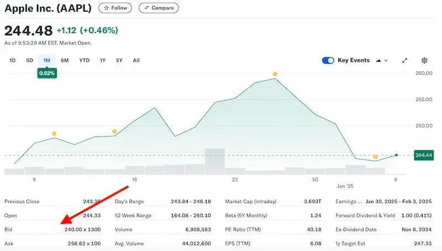Click the Beta value 1.24
This screenshot has height=251, width=442.
(315, 216)
